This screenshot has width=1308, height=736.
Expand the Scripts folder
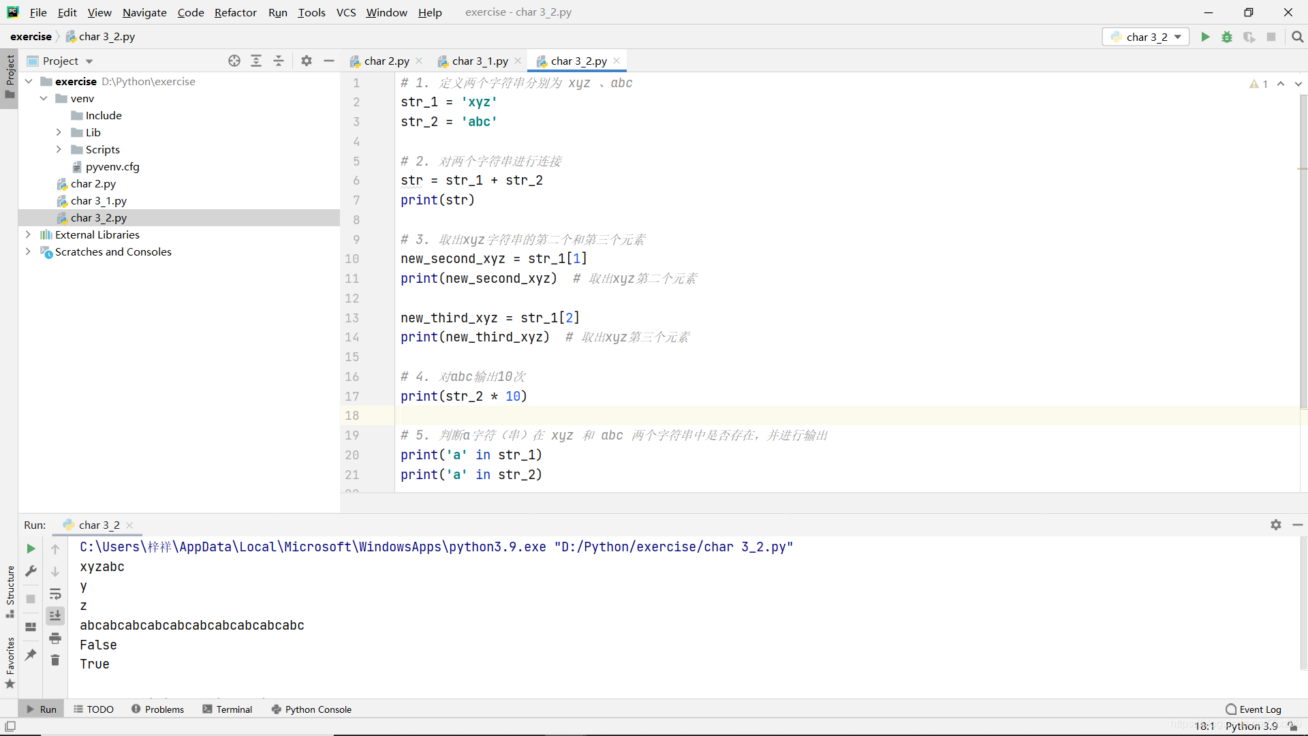point(59,149)
